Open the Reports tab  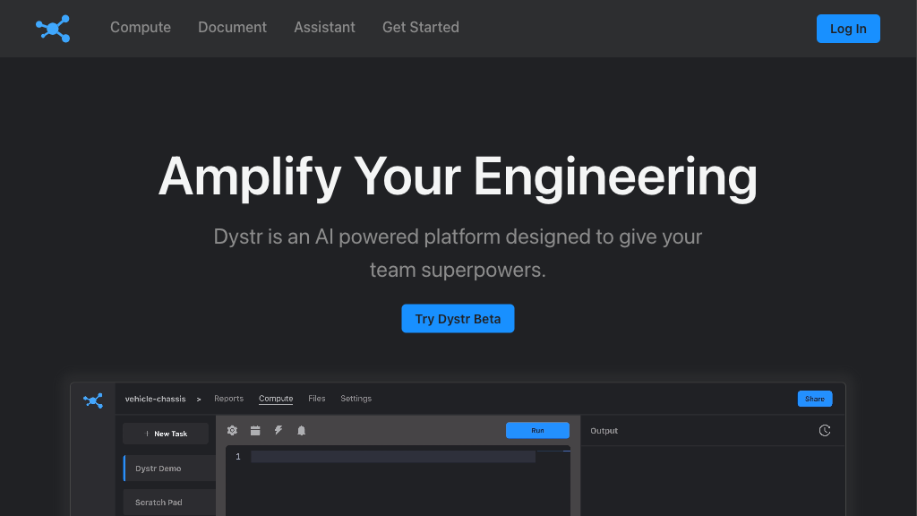pyautogui.click(x=228, y=399)
